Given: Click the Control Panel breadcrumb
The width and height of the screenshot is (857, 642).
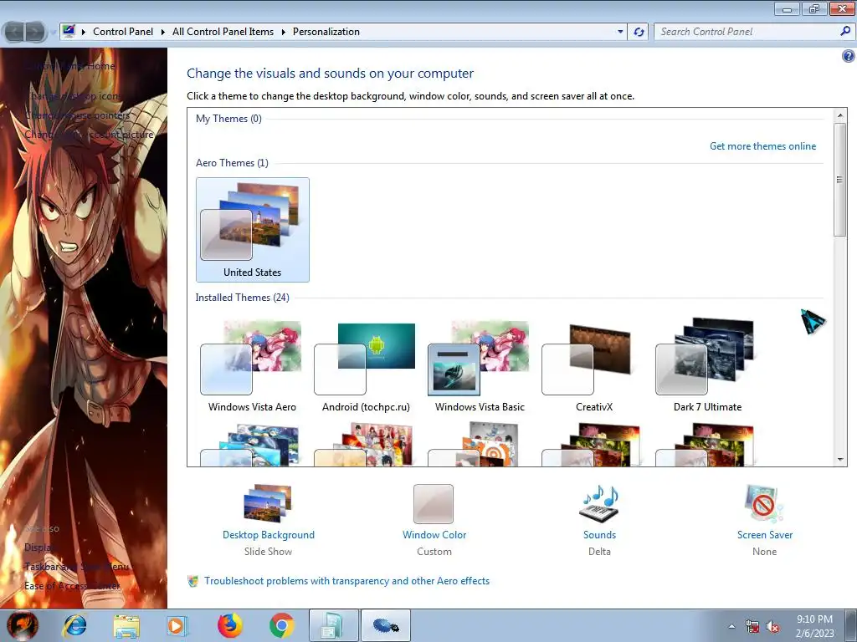Looking at the screenshot, I should click(x=123, y=32).
